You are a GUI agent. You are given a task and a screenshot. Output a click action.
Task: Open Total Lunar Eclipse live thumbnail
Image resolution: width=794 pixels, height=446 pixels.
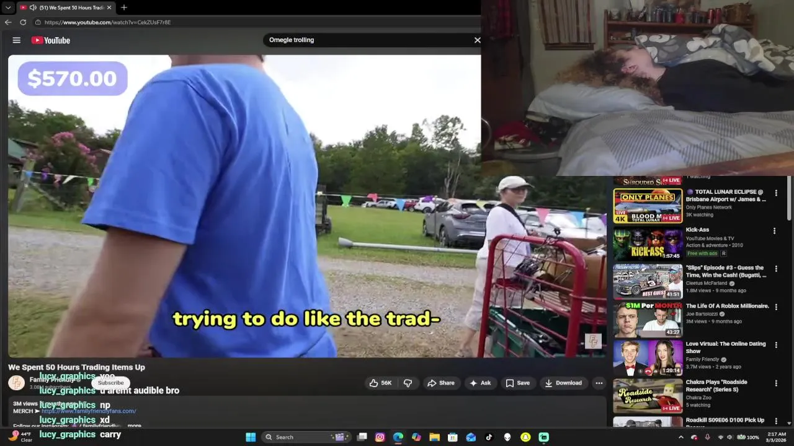(x=648, y=206)
